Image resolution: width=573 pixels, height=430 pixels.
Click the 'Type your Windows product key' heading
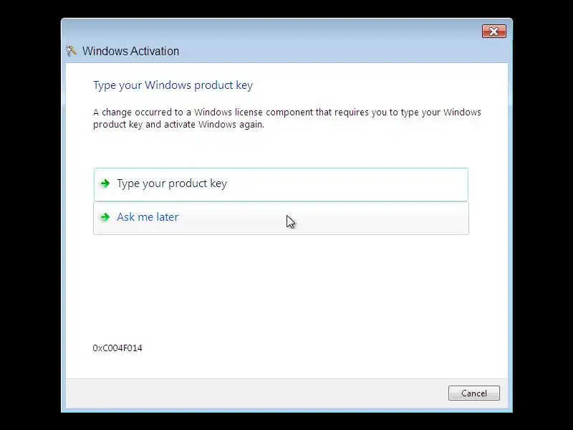(173, 85)
